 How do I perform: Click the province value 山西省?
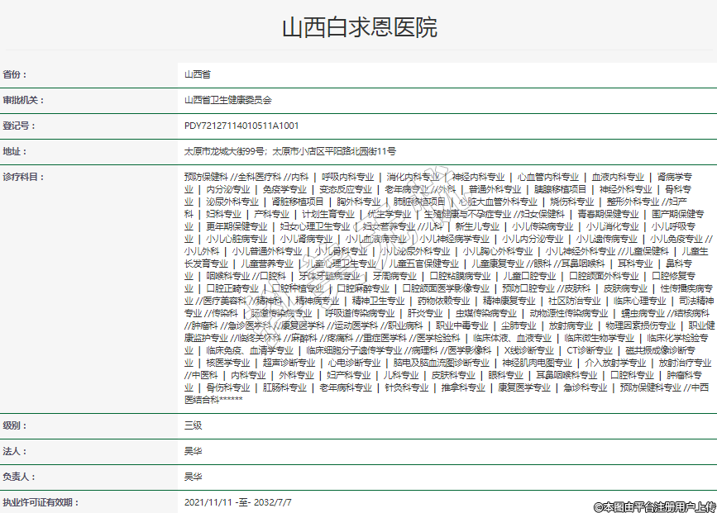click(197, 74)
